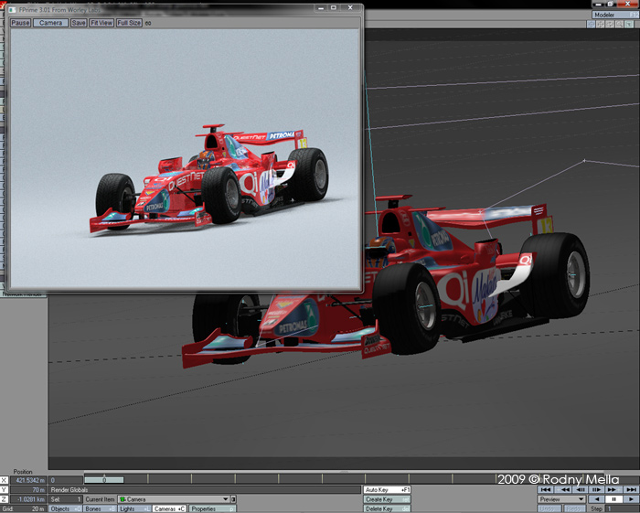Select Objects edit mode
Image resolution: width=640 pixels, height=513 pixels.
click(64, 509)
